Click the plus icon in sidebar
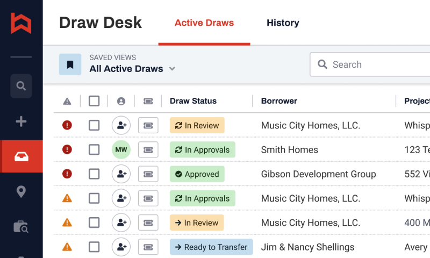 (21, 121)
